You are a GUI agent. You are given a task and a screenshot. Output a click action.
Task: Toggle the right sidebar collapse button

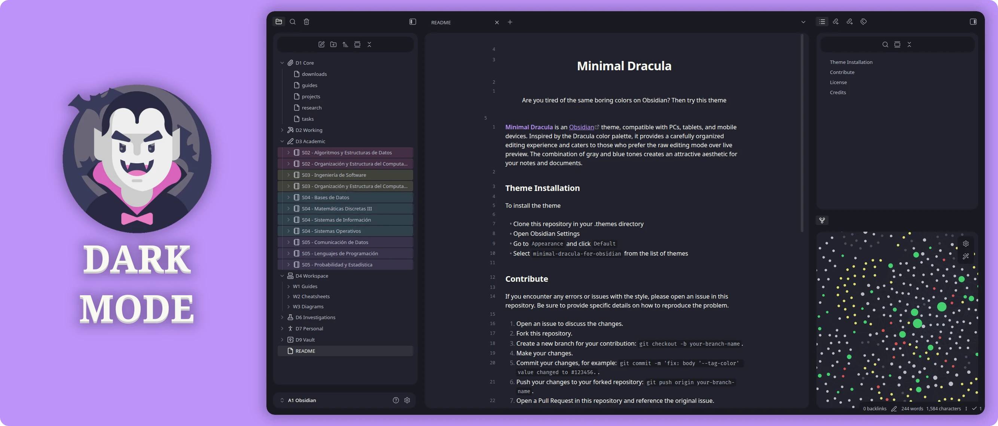pyautogui.click(x=973, y=22)
